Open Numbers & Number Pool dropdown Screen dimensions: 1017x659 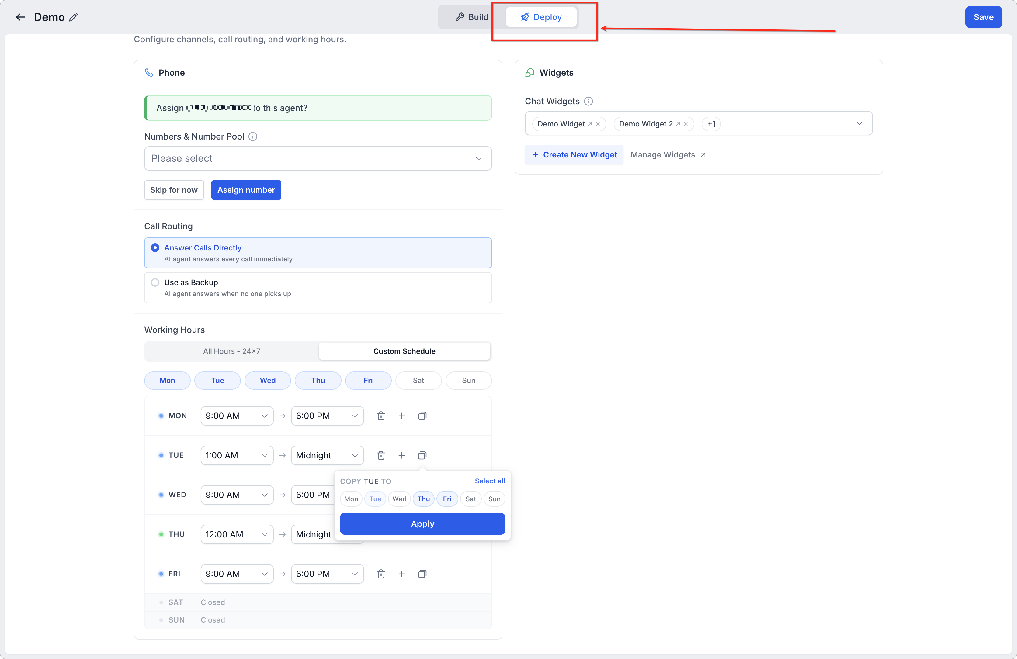[x=318, y=158]
